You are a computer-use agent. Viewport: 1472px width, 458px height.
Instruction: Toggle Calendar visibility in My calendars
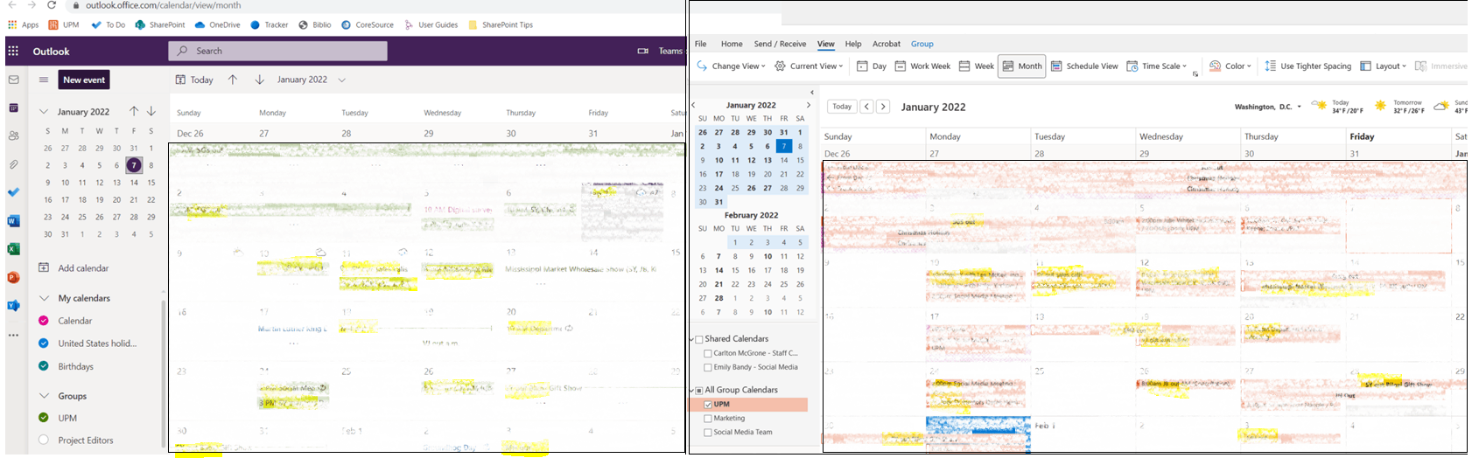point(44,321)
